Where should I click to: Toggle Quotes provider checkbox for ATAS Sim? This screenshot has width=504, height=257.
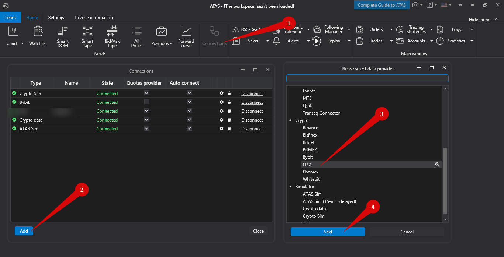[147, 128]
